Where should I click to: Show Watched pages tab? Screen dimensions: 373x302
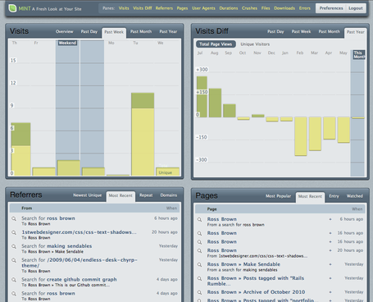click(x=355, y=196)
